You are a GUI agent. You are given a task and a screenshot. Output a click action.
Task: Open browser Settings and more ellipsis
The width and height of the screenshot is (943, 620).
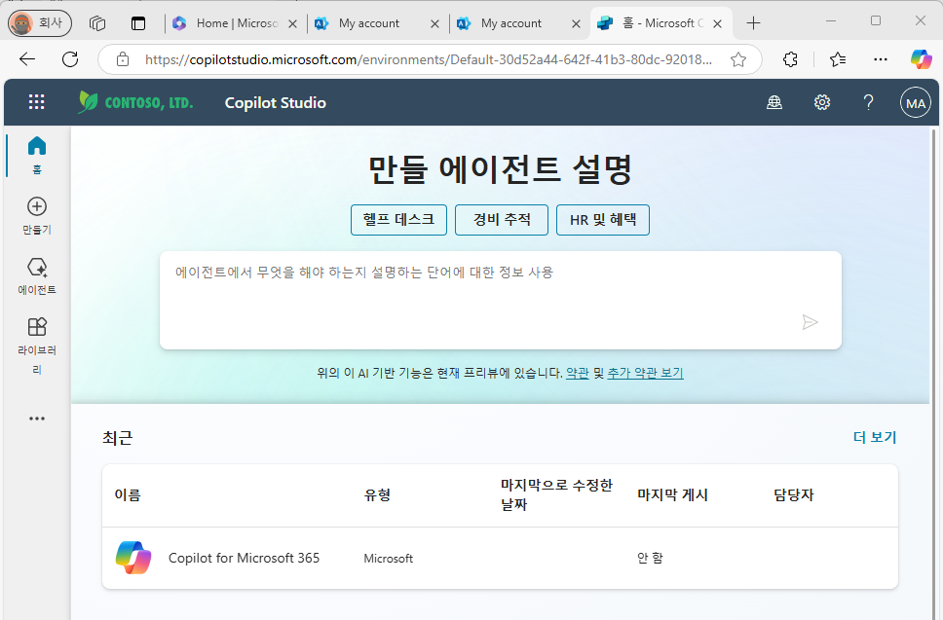pos(881,58)
